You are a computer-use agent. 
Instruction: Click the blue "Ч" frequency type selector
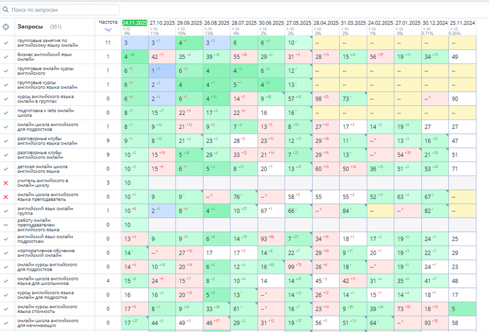pos(108,30)
